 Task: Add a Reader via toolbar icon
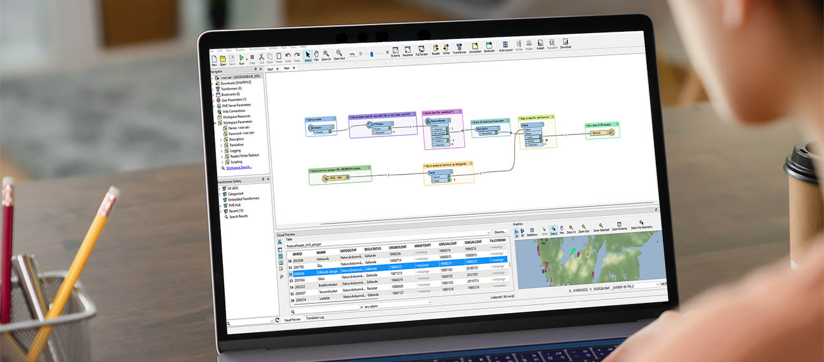436,50
